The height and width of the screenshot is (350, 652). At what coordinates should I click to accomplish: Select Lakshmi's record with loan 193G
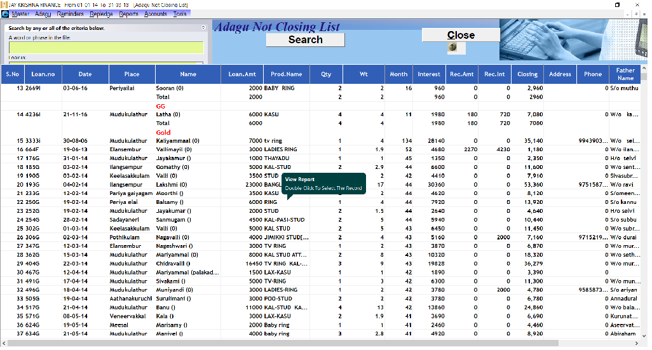(178, 184)
